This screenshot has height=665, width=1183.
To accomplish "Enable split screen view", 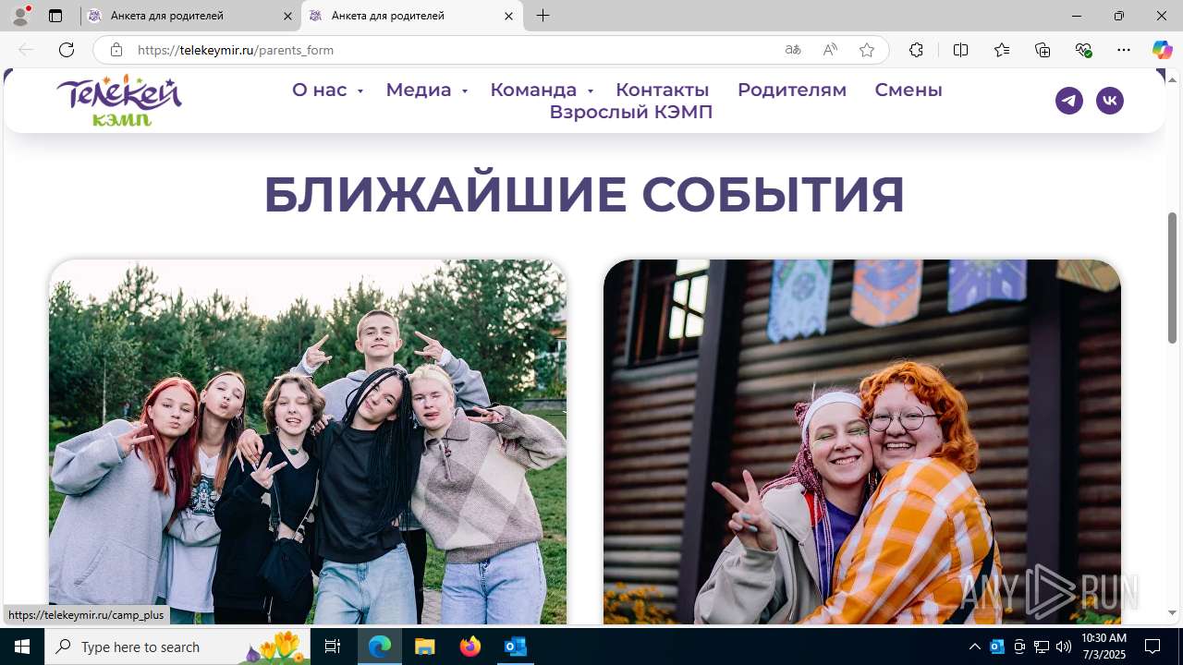I will [960, 50].
